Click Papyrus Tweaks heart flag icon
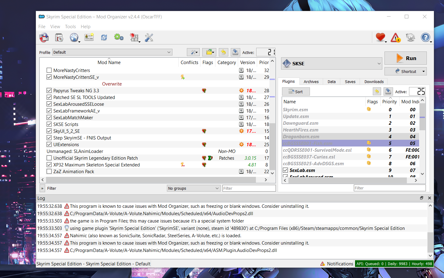This screenshot has height=278, width=444. click(204, 91)
